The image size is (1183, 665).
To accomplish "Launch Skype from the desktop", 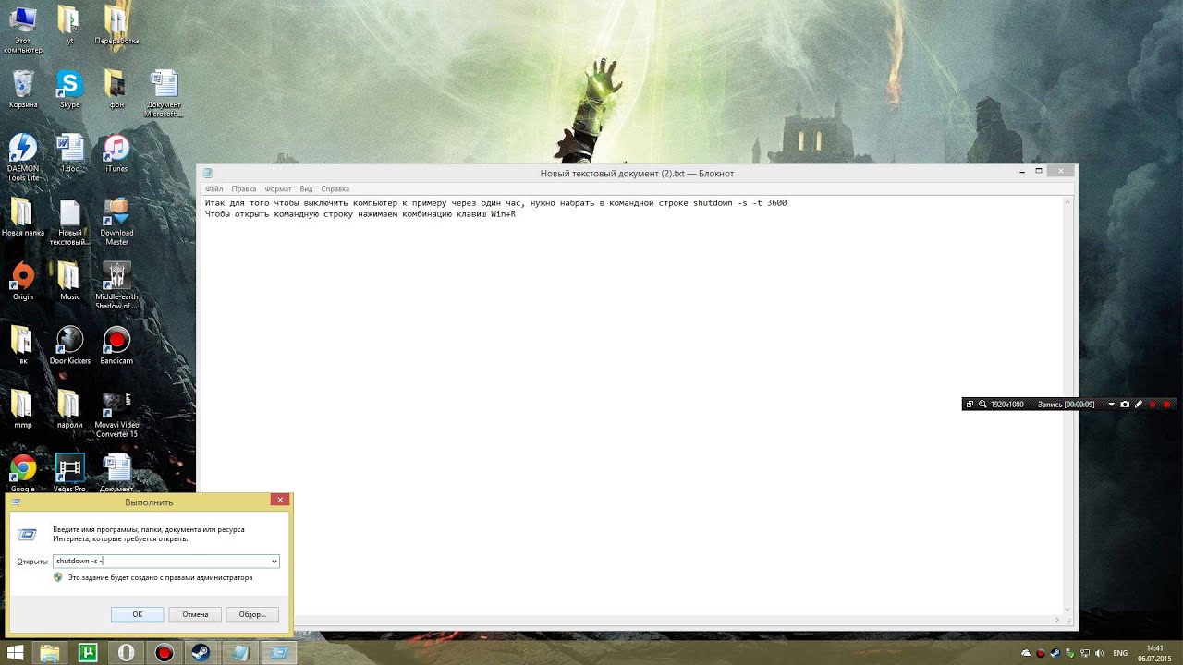I will (x=69, y=90).
